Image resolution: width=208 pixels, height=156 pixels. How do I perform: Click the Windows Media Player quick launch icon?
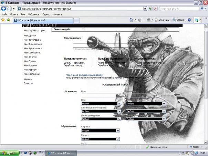coord(30,153)
